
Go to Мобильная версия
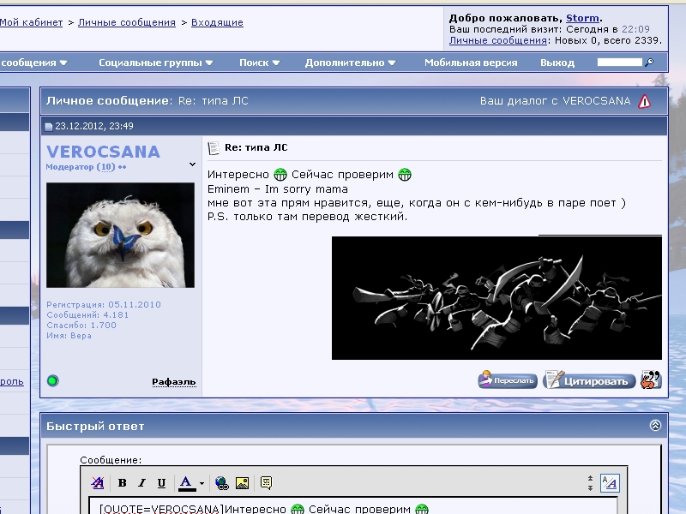pos(471,63)
